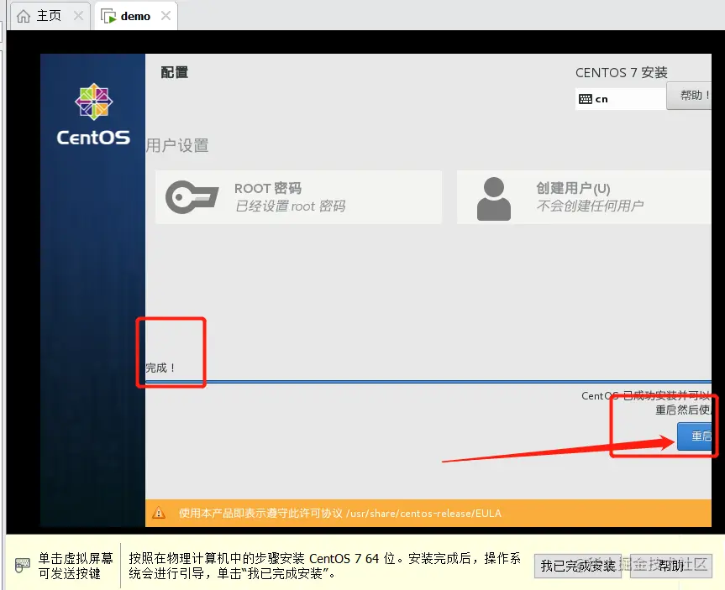Click the 单击虚拟屏幕可发送按键 text
The height and width of the screenshot is (590, 725).
tap(76, 566)
